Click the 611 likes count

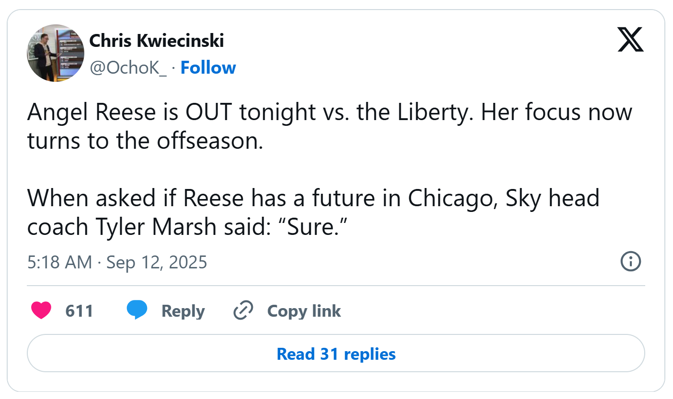click(79, 311)
